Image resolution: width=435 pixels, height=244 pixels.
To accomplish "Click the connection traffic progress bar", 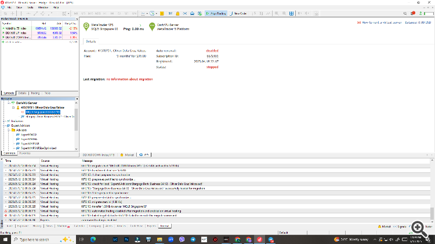I will tap(429, 13).
